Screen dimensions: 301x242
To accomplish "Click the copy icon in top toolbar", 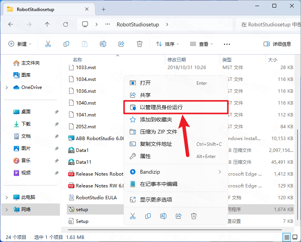I will tap(66, 44).
